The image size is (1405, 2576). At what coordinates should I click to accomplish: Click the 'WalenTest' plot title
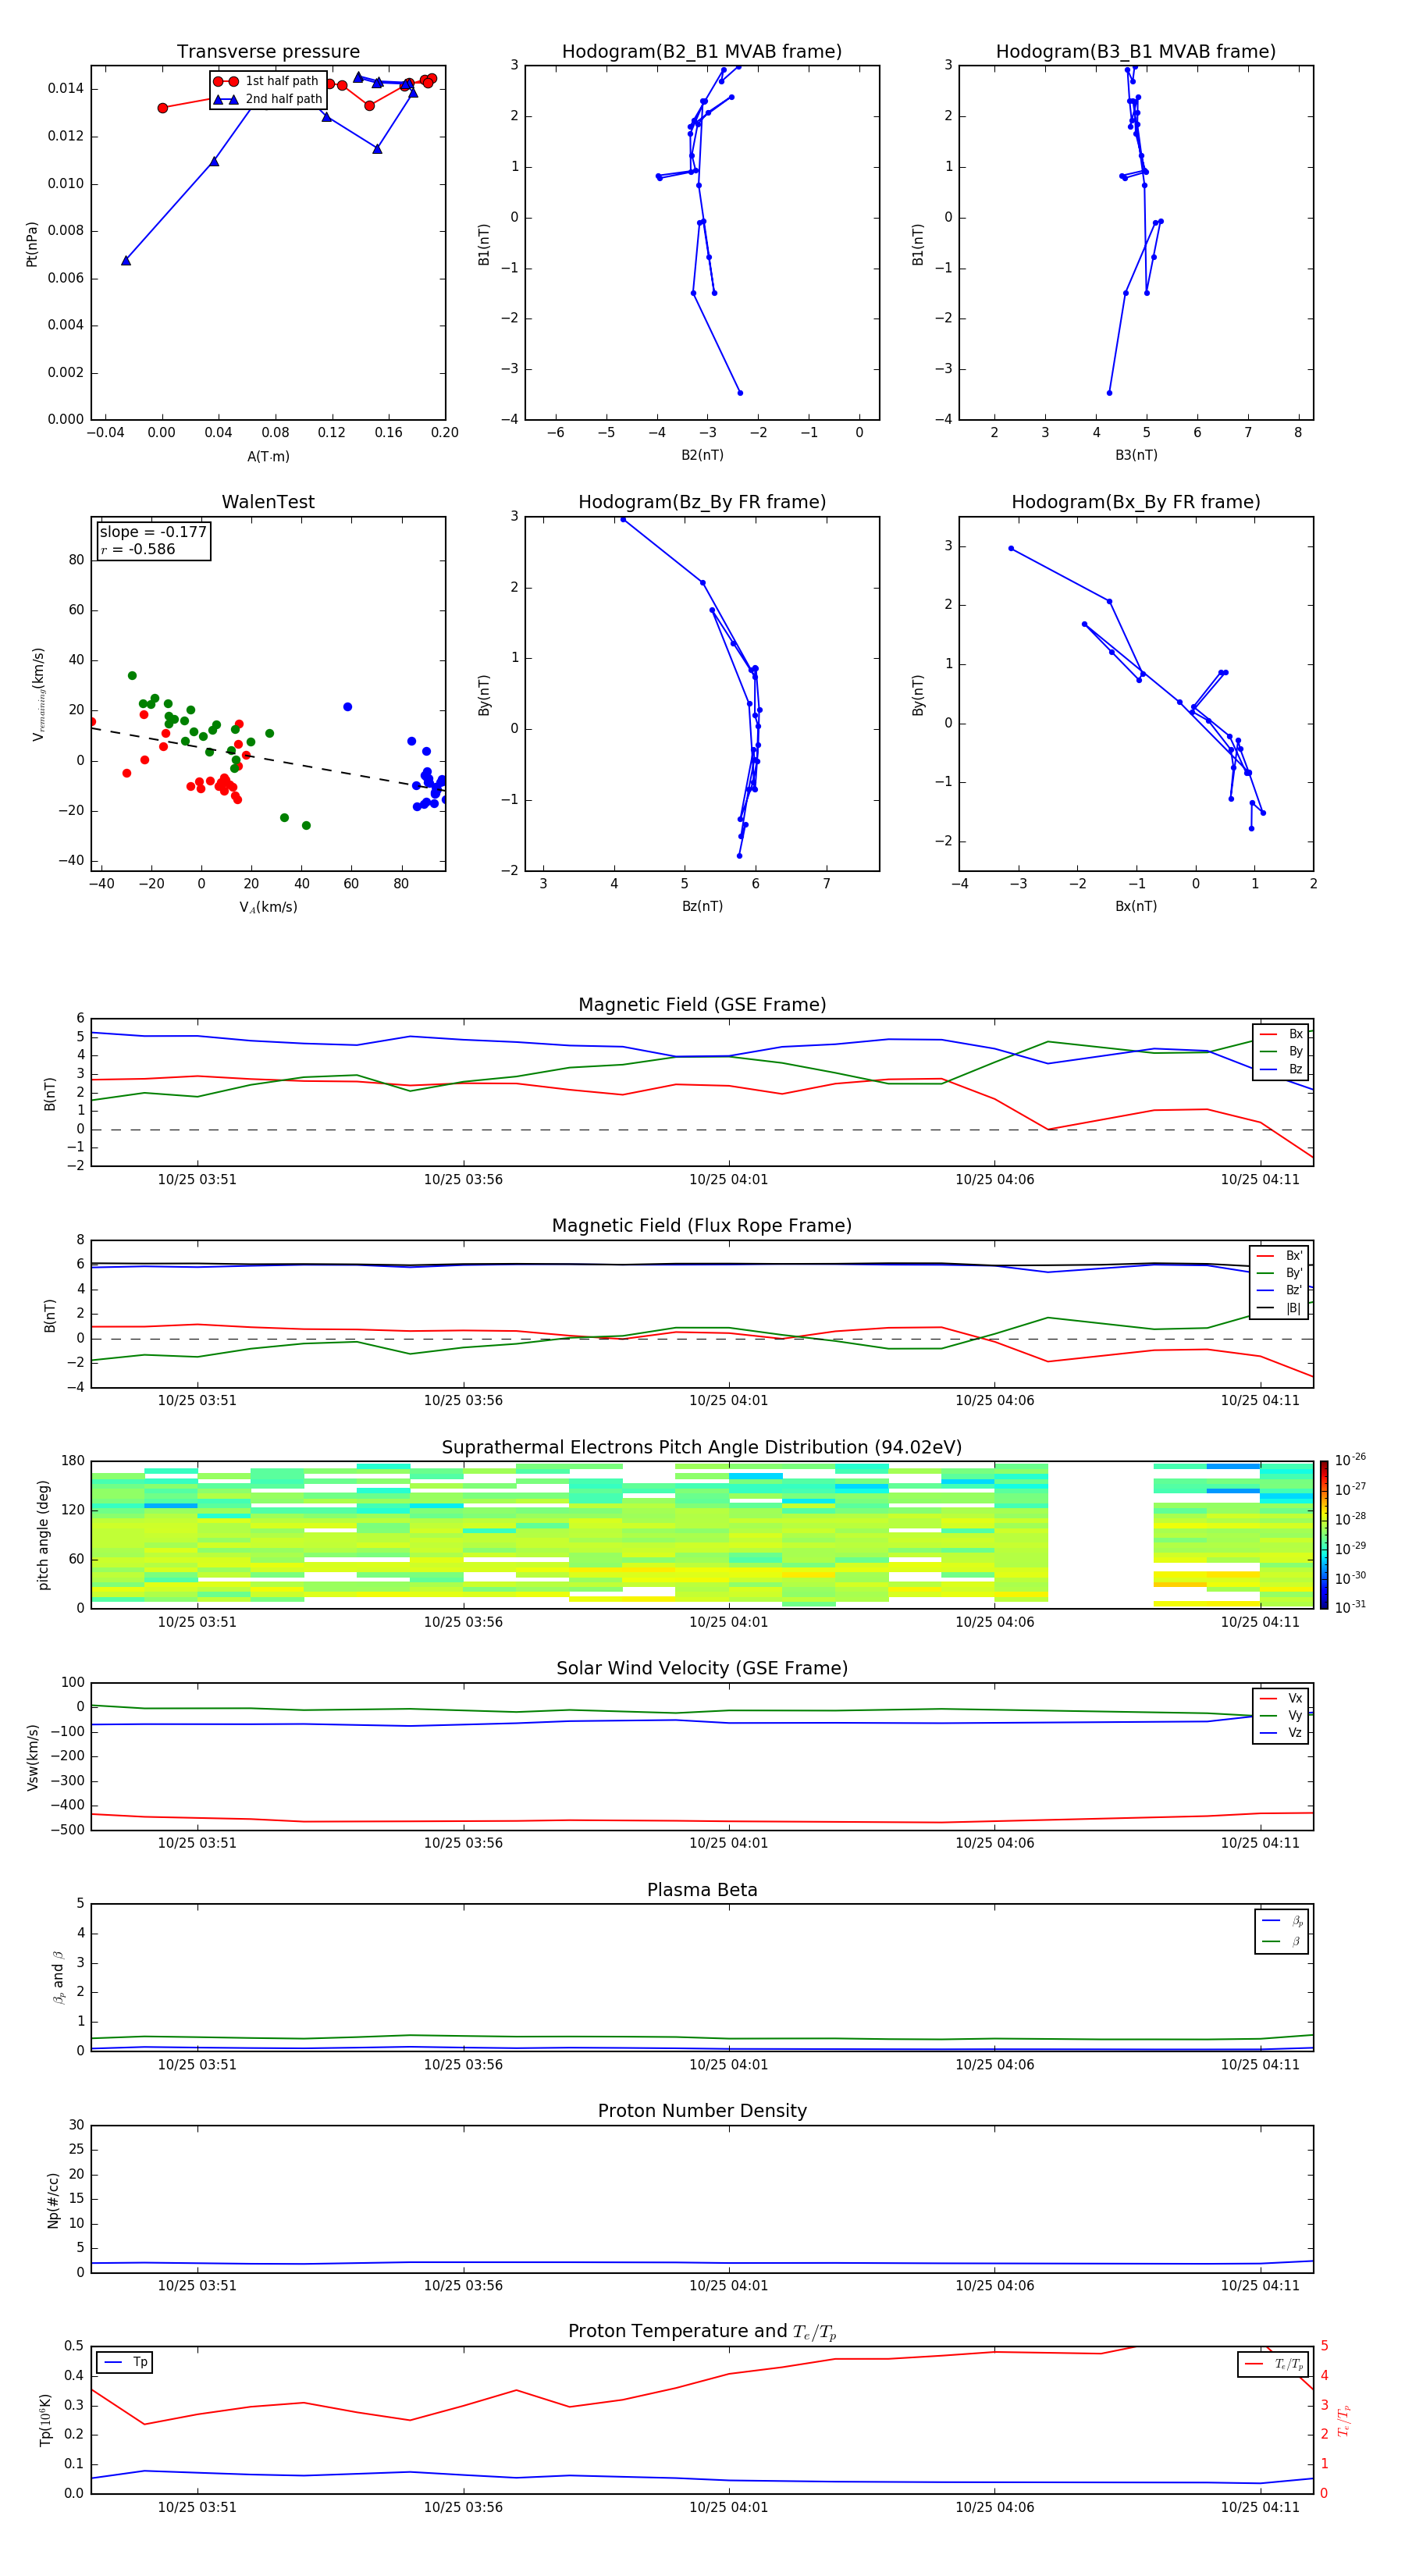pyautogui.click(x=268, y=502)
